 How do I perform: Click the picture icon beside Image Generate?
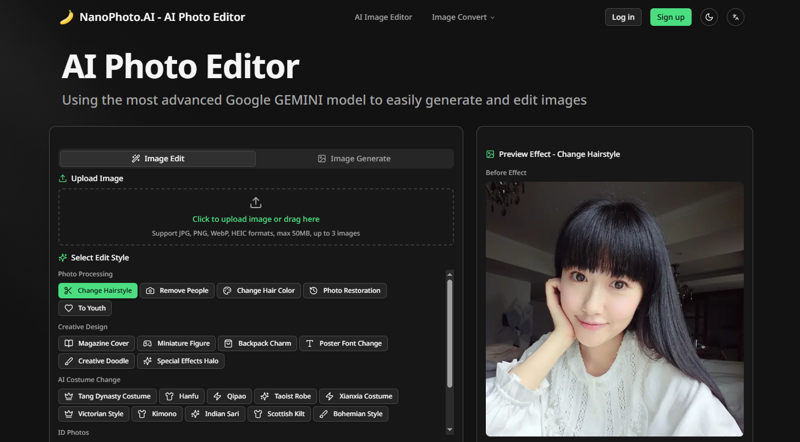point(322,159)
